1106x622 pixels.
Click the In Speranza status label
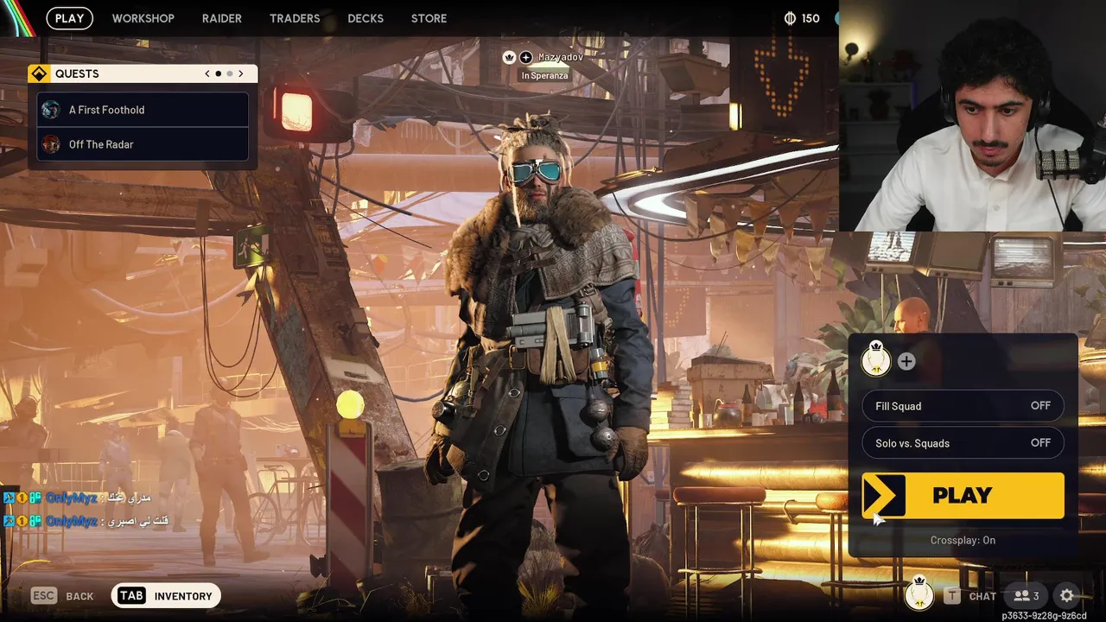(544, 75)
